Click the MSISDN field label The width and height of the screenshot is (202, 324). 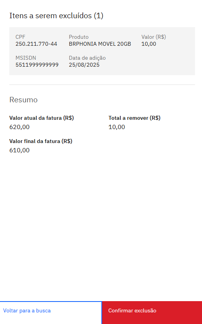point(26,58)
